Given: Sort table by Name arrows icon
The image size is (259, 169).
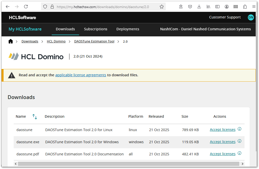Looking at the screenshot, I should (x=34, y=117).
